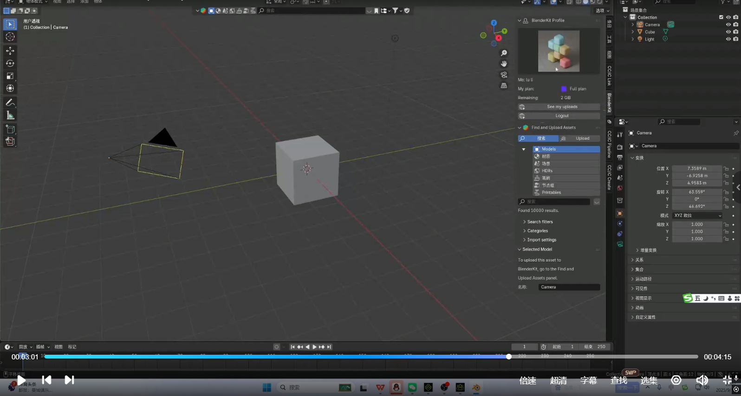741x396 pixels.
Task: Click the See my uploads button
Action: 562,107
